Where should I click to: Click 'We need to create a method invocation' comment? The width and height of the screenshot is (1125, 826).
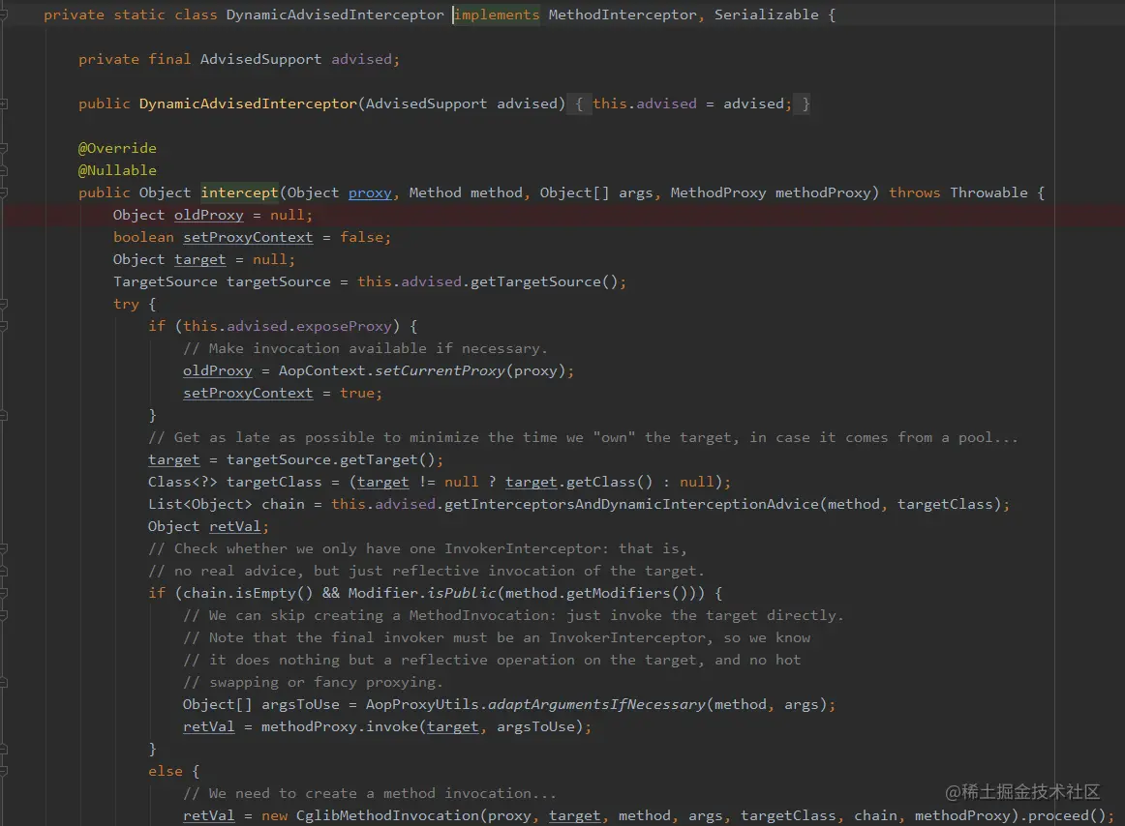coord(370,794)
